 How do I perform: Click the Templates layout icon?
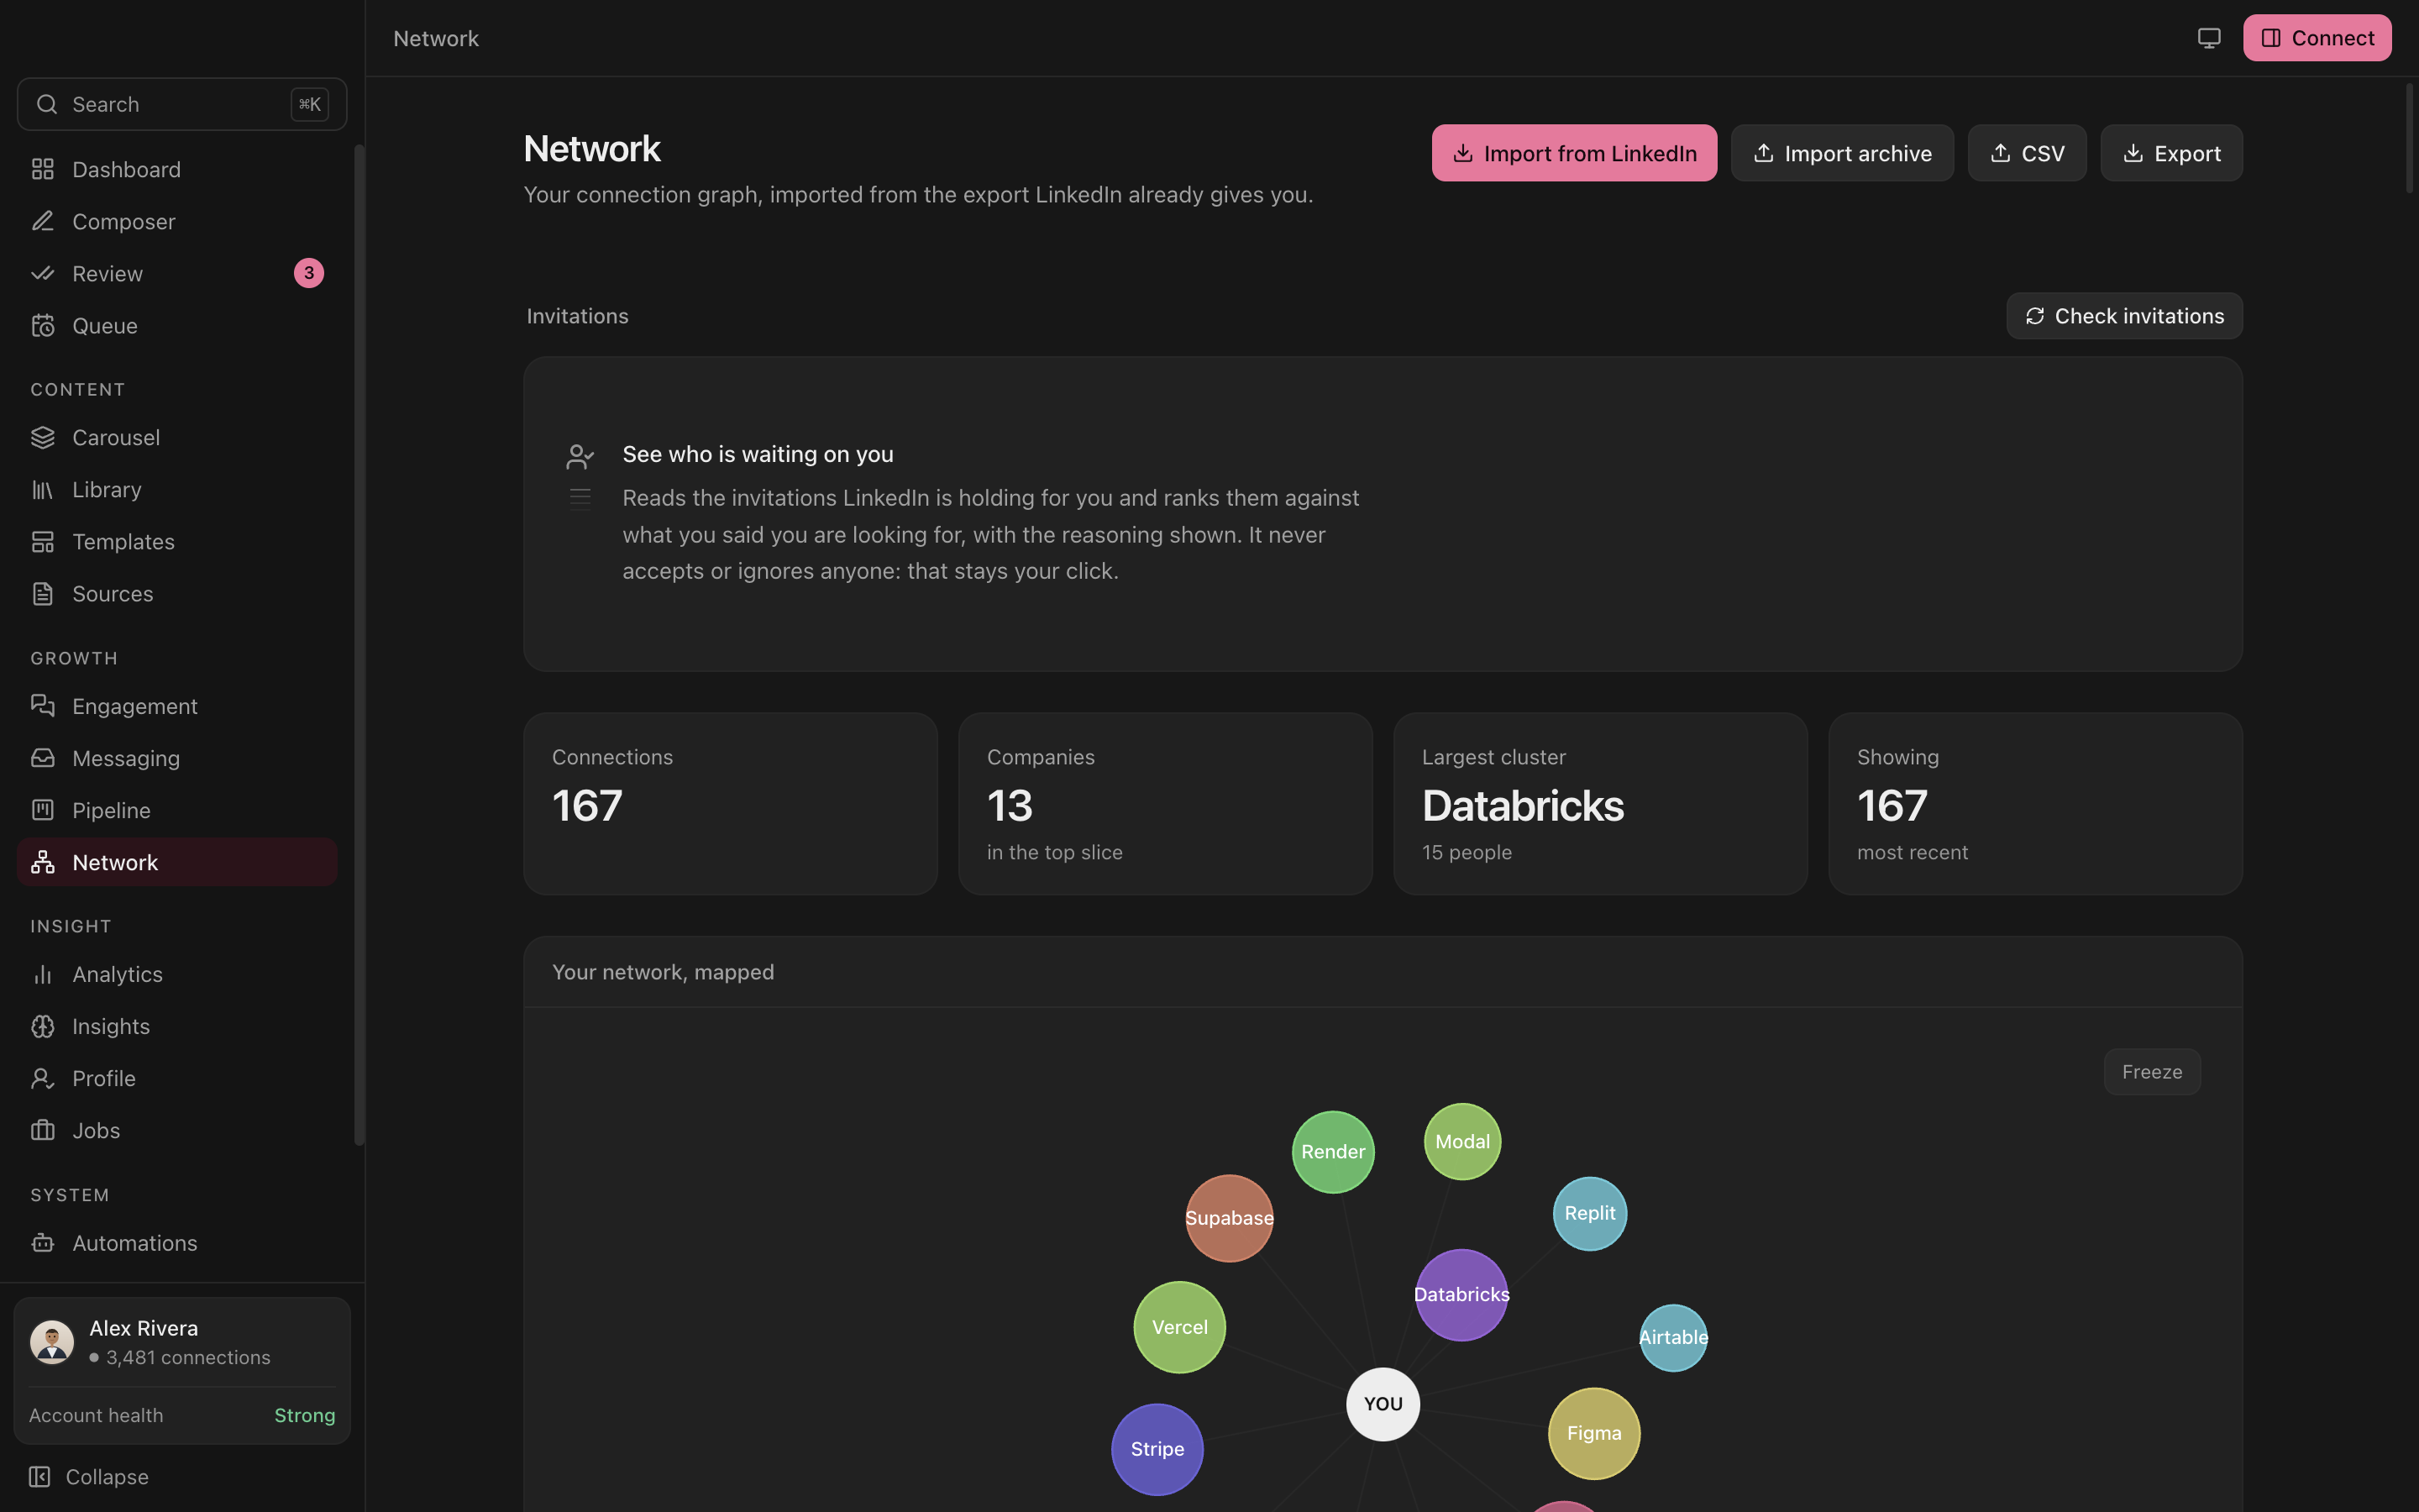pyautogui.click(x=42, y=541)
